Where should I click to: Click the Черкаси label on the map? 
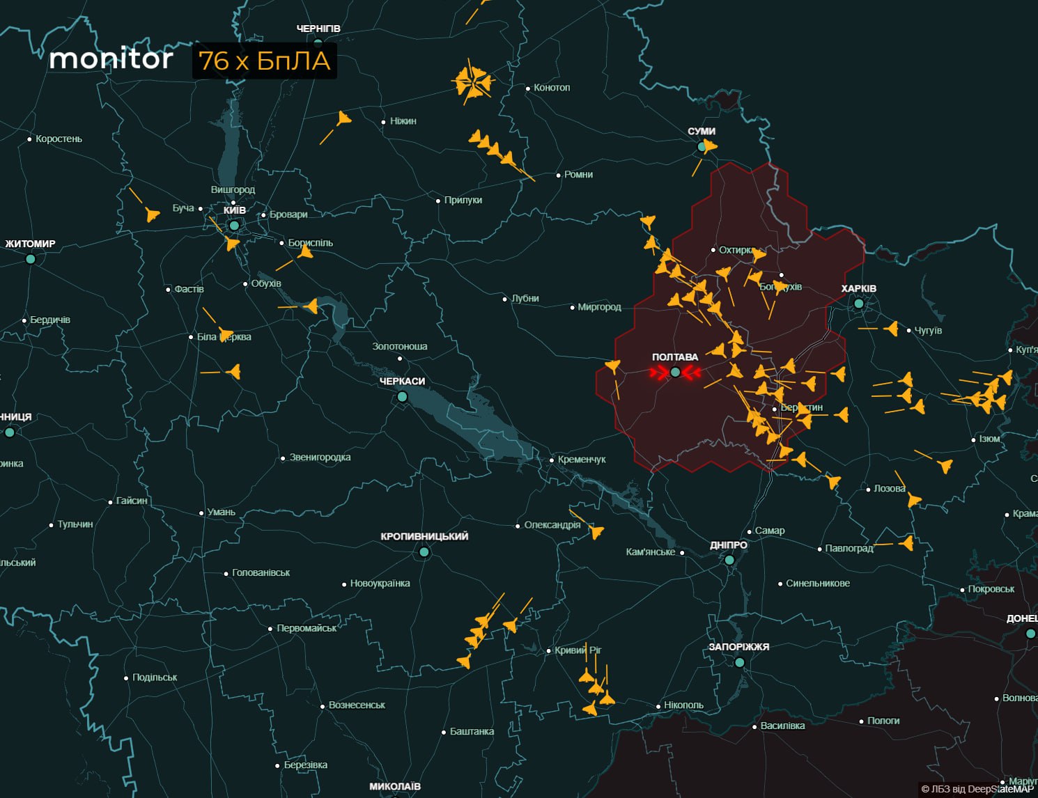pyautogui.click(x=403, y=381)
